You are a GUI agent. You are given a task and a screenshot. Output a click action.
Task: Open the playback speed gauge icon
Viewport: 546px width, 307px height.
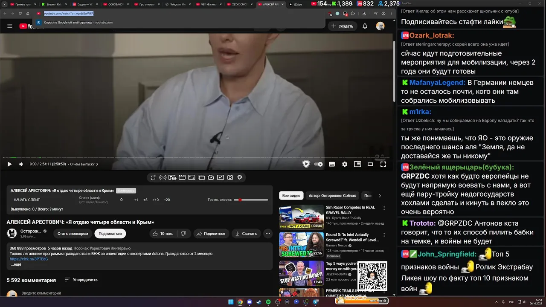click(211, 177)
